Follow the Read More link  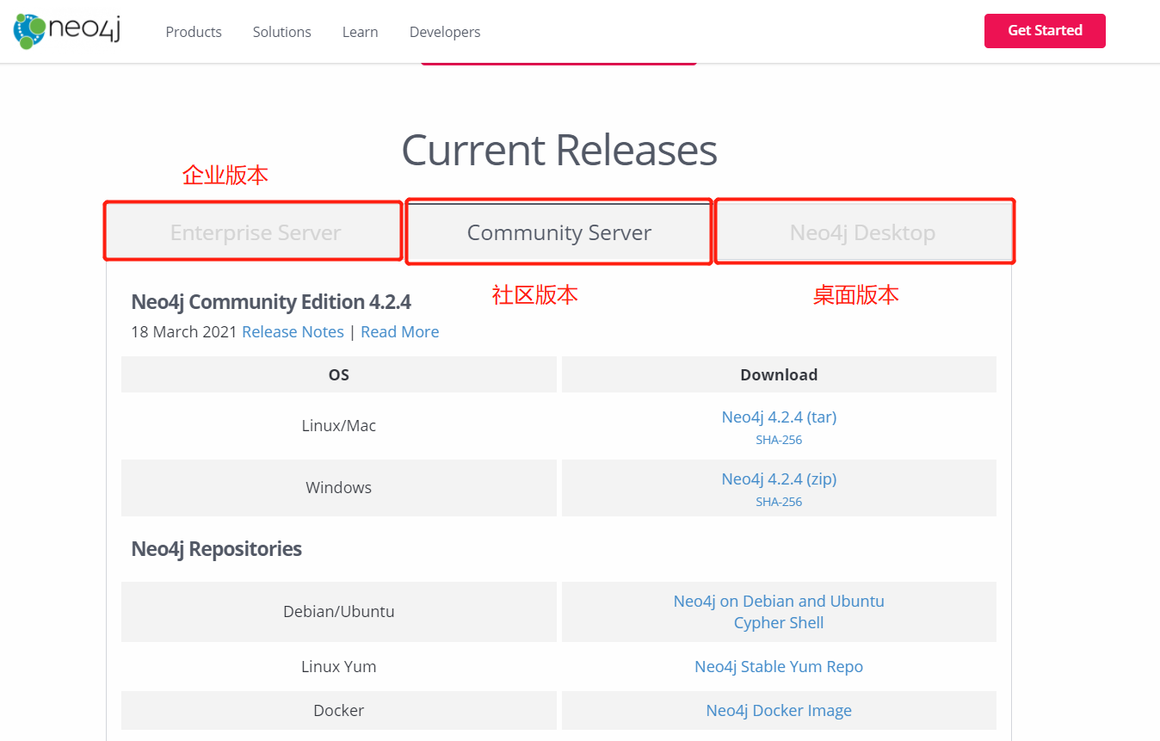click(400, 332)
